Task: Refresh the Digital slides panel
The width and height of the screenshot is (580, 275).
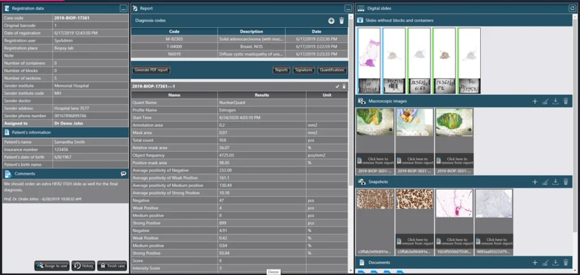Action: click(x=573, y=8)
